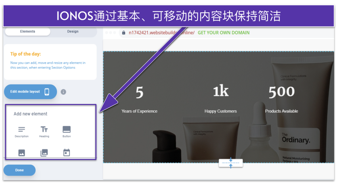The width and height of the screenshot is (337, 186).
Task: Add a calendar element
Action: (x=67, y=153)
